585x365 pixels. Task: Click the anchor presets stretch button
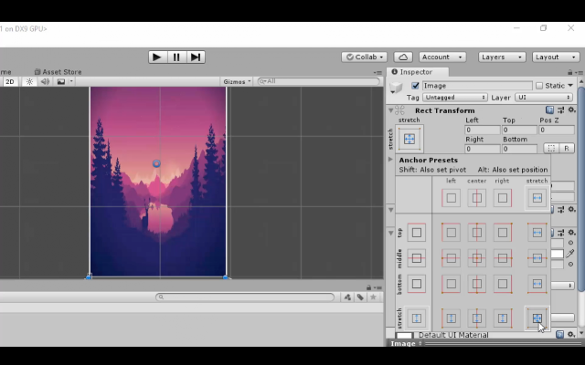pyautogui.click(x=409, y=139)
